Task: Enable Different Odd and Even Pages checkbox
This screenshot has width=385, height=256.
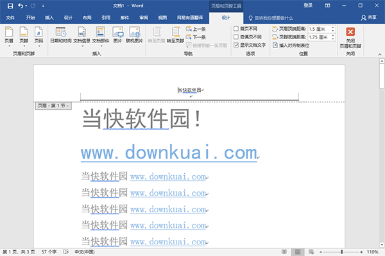Action: (236, 37)
